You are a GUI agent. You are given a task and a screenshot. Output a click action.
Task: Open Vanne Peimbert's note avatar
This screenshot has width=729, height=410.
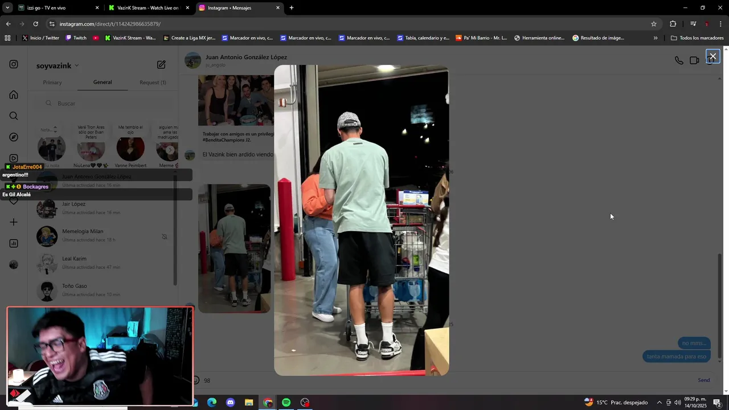130,149
